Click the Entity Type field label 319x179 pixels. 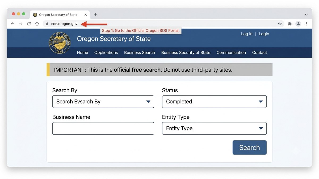(176, 117)
